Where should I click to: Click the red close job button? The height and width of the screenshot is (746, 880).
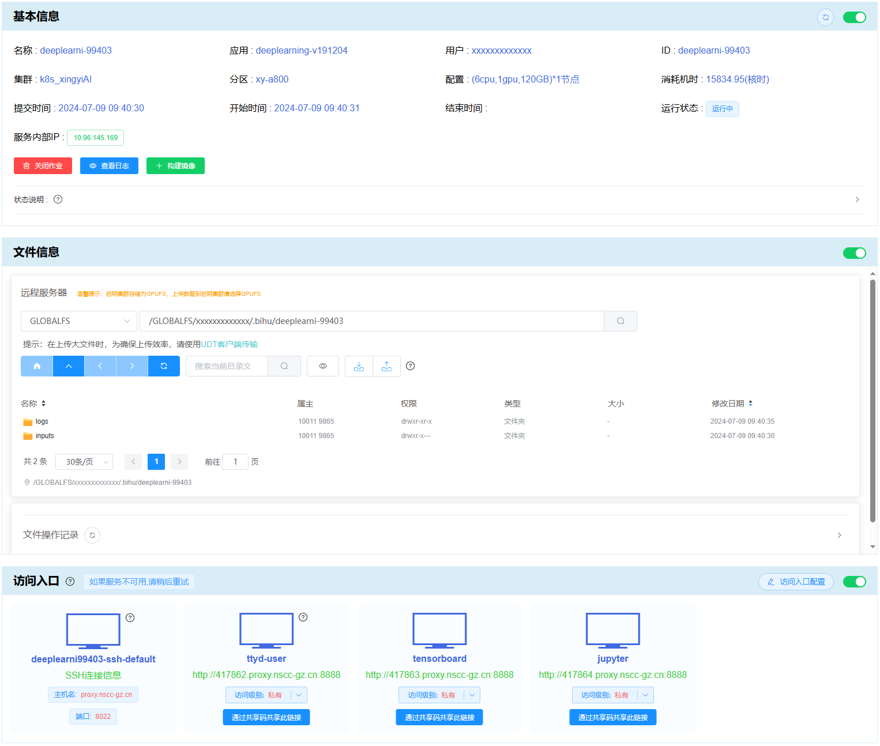pyautogui.click(x=43, y=166)
